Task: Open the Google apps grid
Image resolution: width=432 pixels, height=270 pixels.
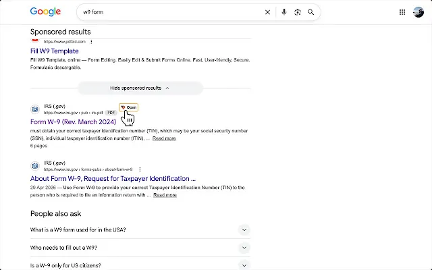Action: coord(402,12)
